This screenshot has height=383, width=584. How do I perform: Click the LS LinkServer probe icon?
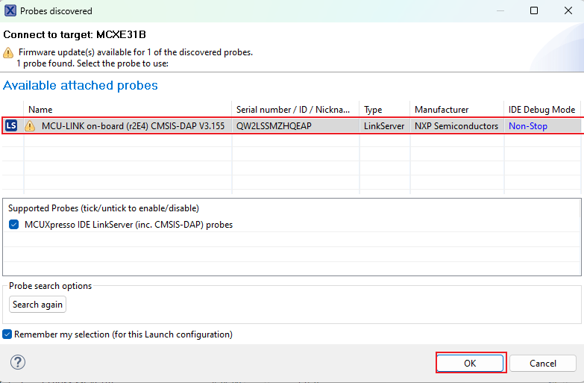pos(11,126)
